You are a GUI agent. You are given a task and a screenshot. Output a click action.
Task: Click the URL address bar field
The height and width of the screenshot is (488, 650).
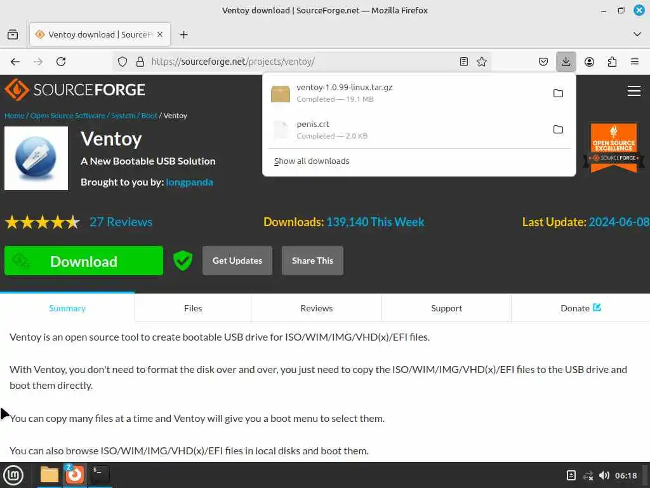point(302,62)
